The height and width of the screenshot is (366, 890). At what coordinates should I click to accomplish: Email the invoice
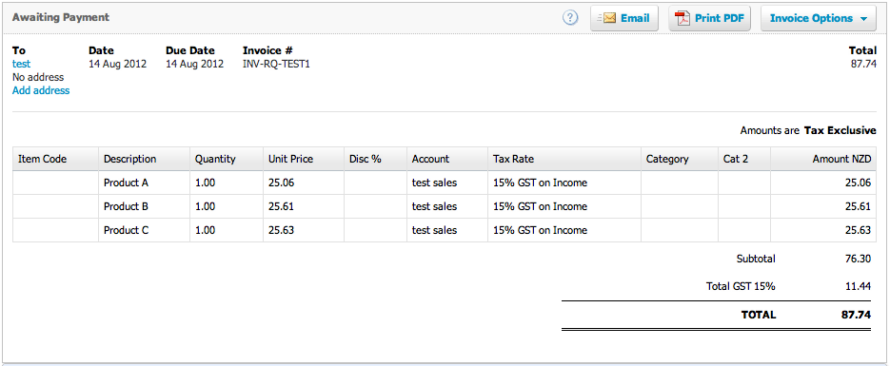624,18
